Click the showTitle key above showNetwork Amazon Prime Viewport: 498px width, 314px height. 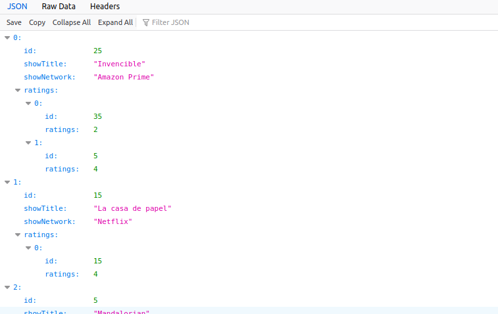click(45, 64)
